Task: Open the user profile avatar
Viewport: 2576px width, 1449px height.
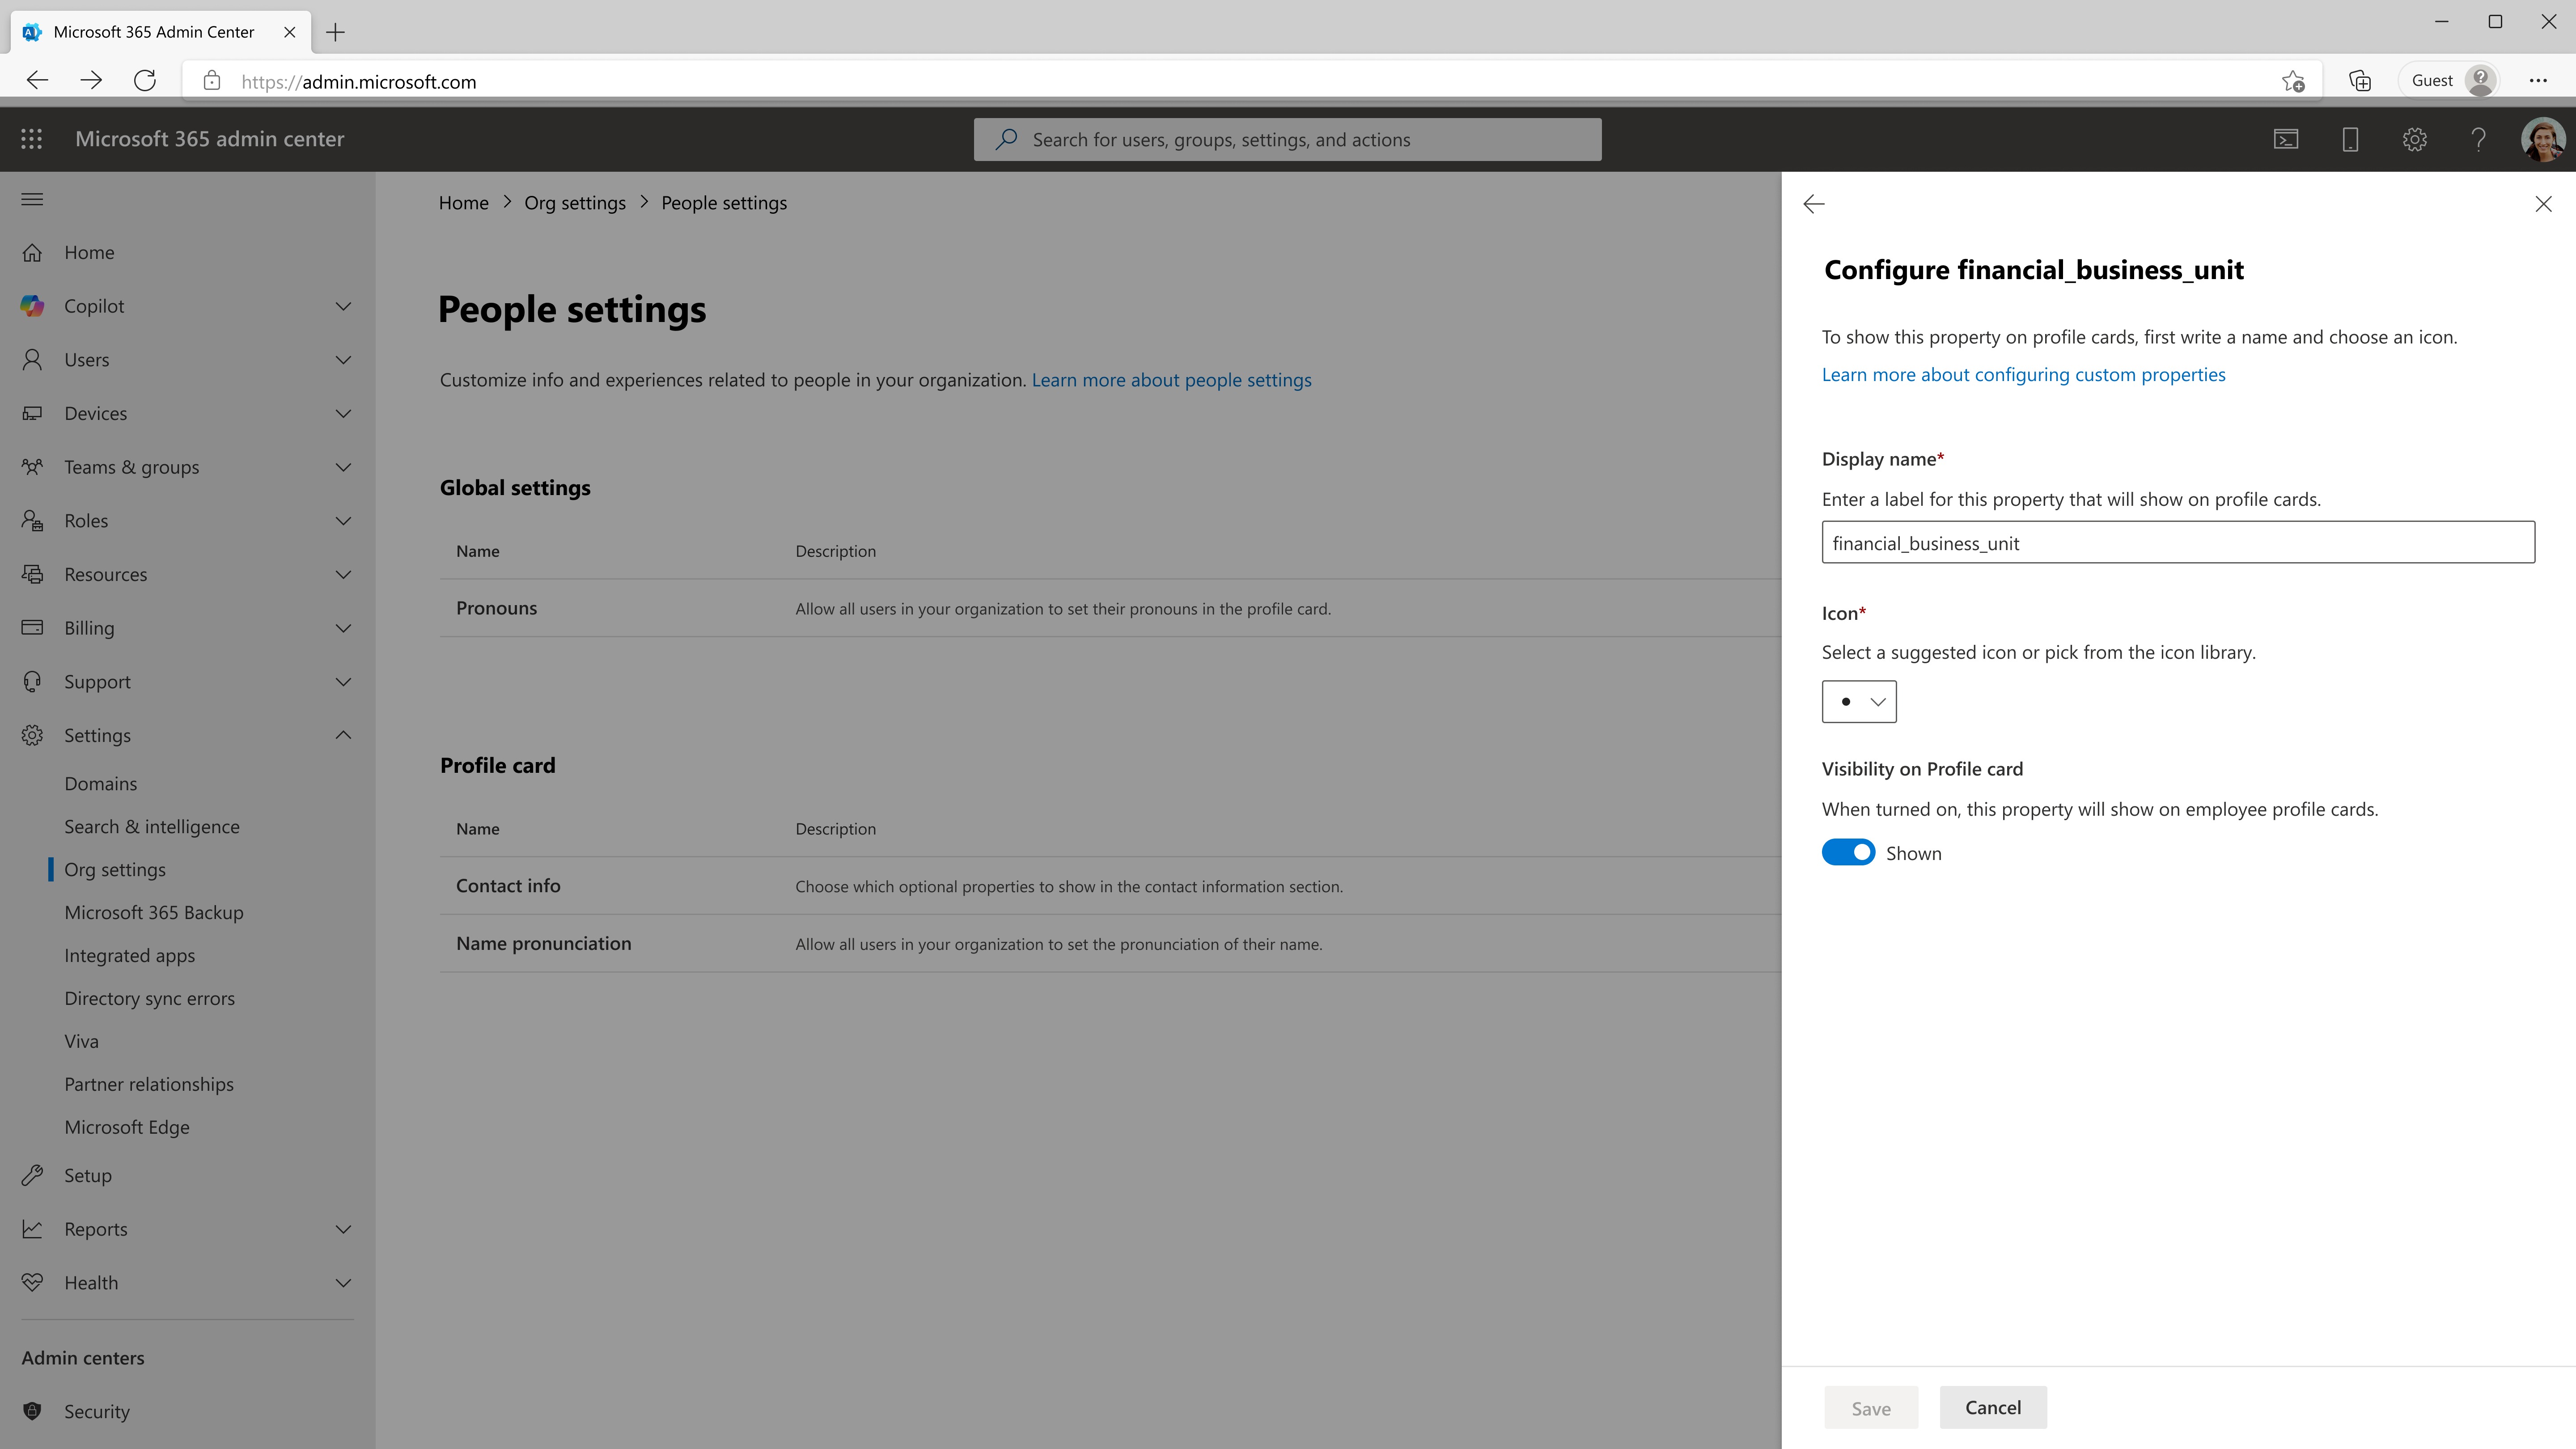Action: (x=2543, y=139)
